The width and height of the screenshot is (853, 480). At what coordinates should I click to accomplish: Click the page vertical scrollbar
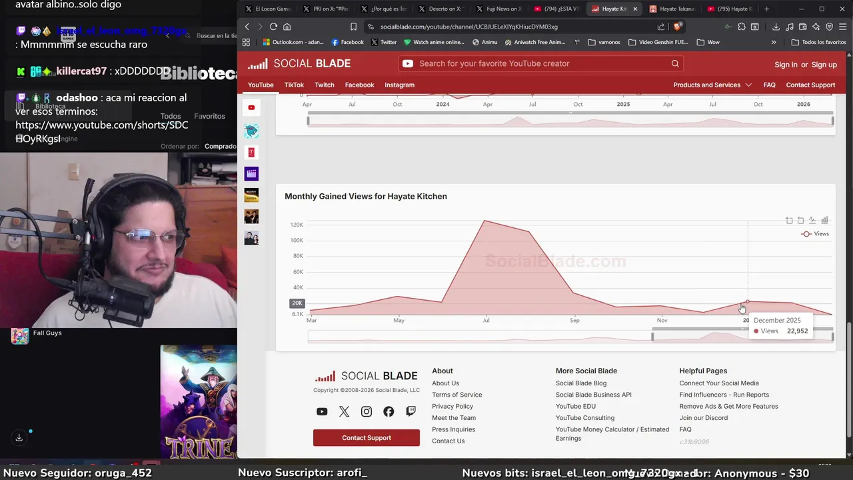(x=848, y=380)
